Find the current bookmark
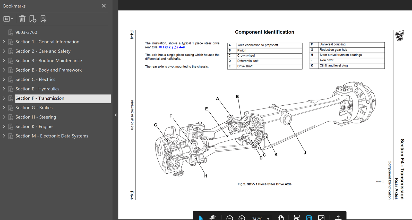 tap(44, 19)
